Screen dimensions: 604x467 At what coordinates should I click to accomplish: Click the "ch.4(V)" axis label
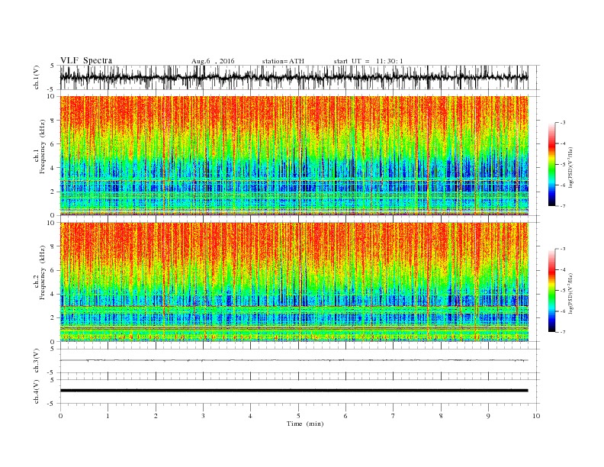(37, 391)
